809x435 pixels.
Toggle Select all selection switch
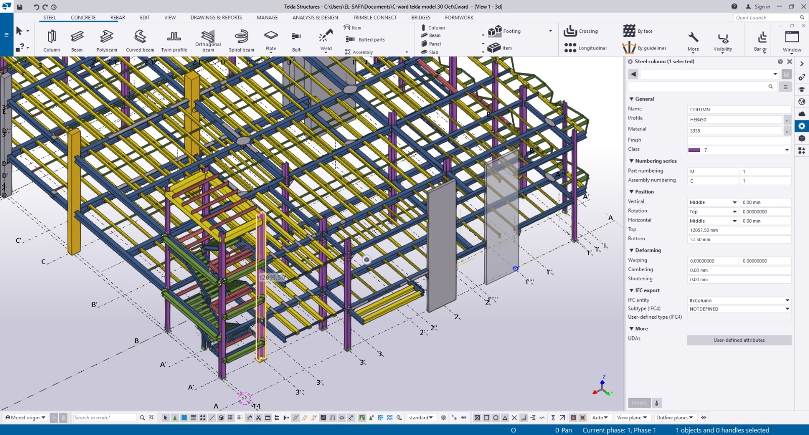tap(165, 418)
